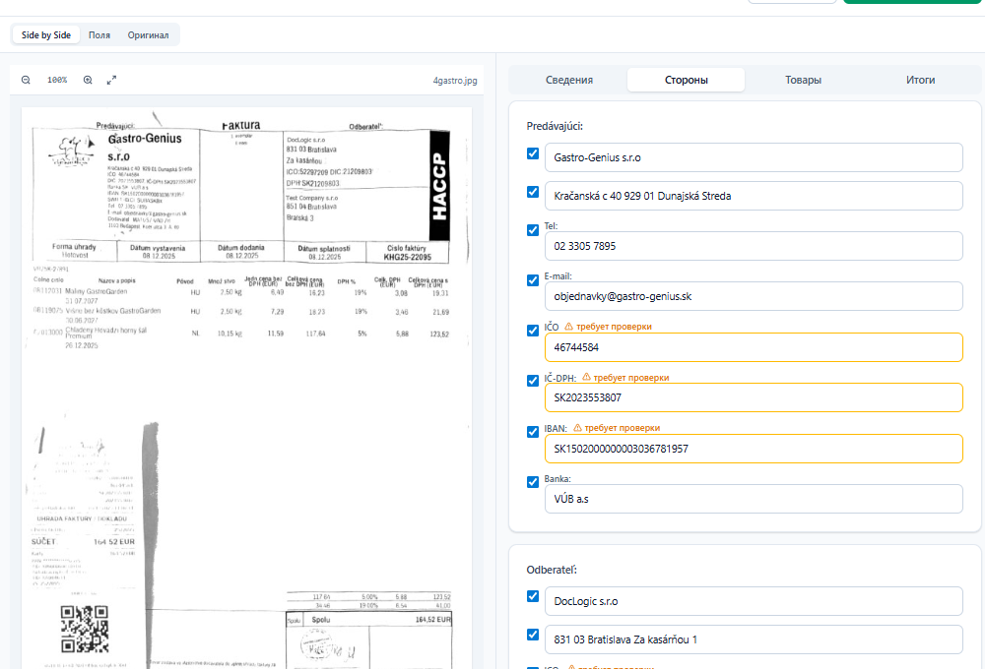This screenshot has height=669, width=985.
Task: Toggle the Tel field checkbox
Action: [533, 230]
